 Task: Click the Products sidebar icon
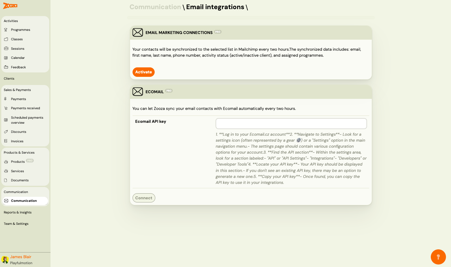tap(6, 162)
